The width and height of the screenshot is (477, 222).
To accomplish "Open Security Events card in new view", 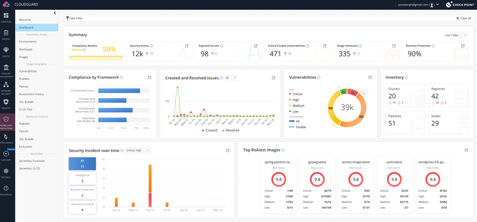I will pos(187,46).
